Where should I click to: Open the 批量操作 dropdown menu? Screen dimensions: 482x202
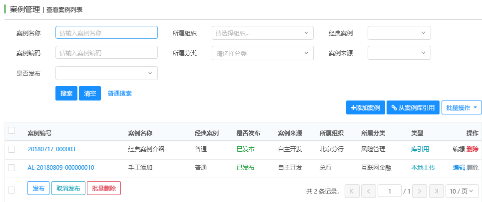click(461, 107)
